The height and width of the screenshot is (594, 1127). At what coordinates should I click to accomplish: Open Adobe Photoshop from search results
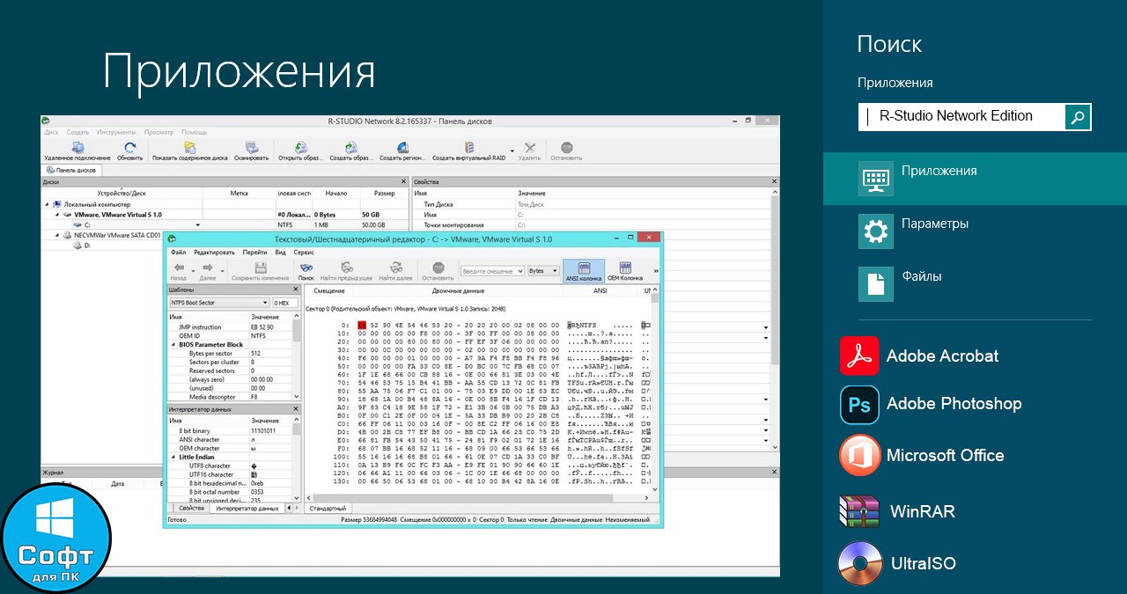(x=931, y=404)
